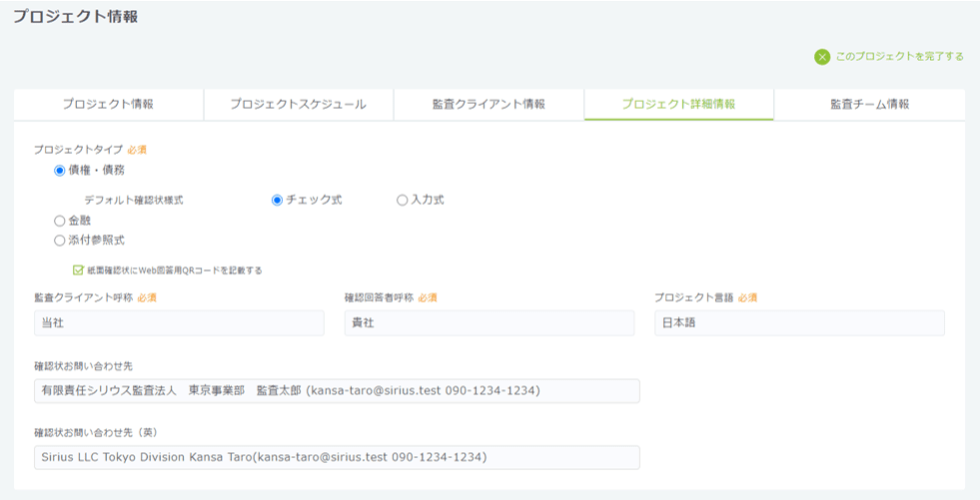Image resolution: width=980 pixels, height=500 pixels.
Task: Click the 確認回答者呼称 field containing 貴社
Action: coord(489,323)
